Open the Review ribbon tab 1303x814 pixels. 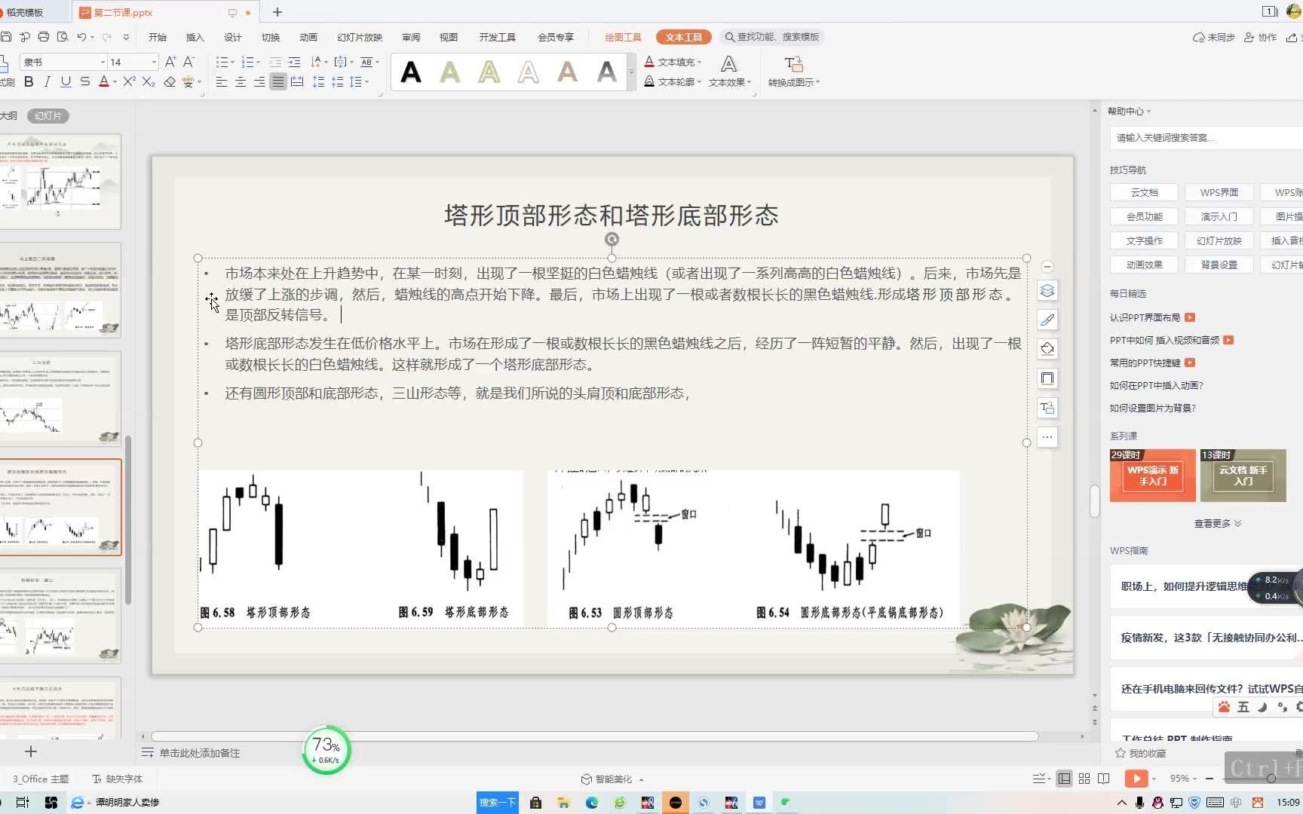tap(411, 37)
